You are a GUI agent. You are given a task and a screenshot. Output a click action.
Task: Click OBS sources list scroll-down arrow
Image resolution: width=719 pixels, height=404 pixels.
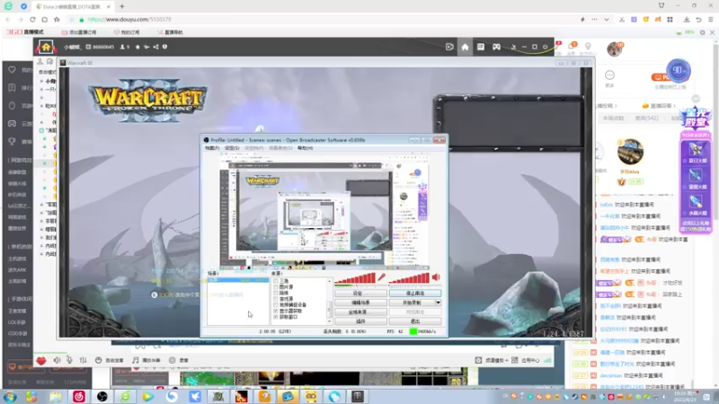329,321
